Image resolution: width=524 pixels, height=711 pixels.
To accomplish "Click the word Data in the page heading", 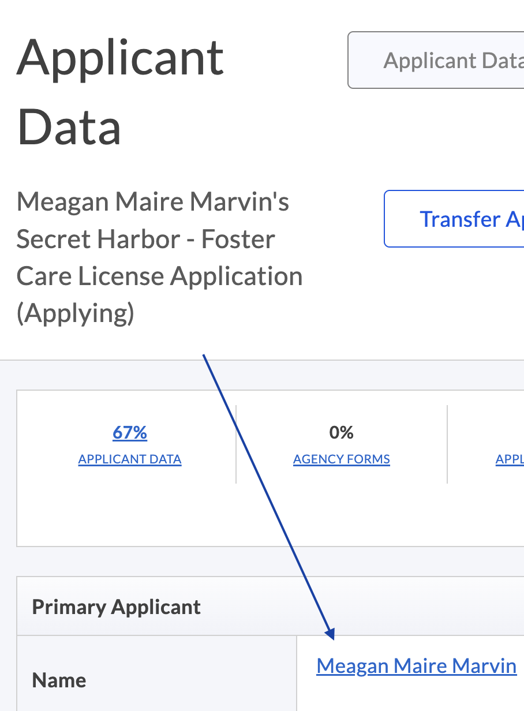I will click(x=69, y=127).
